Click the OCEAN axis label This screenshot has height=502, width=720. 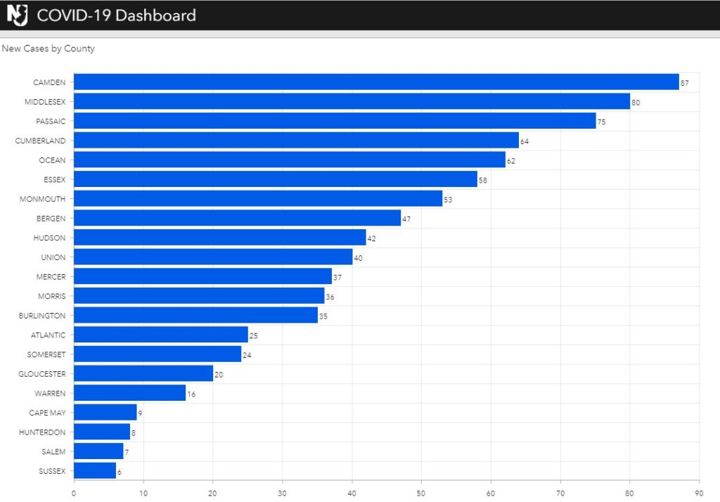click(x=52, y=160)
